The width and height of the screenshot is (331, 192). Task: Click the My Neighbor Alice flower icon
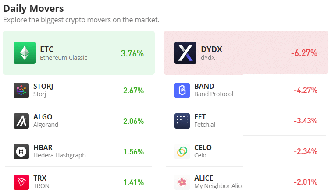click(x=182, y=182)
